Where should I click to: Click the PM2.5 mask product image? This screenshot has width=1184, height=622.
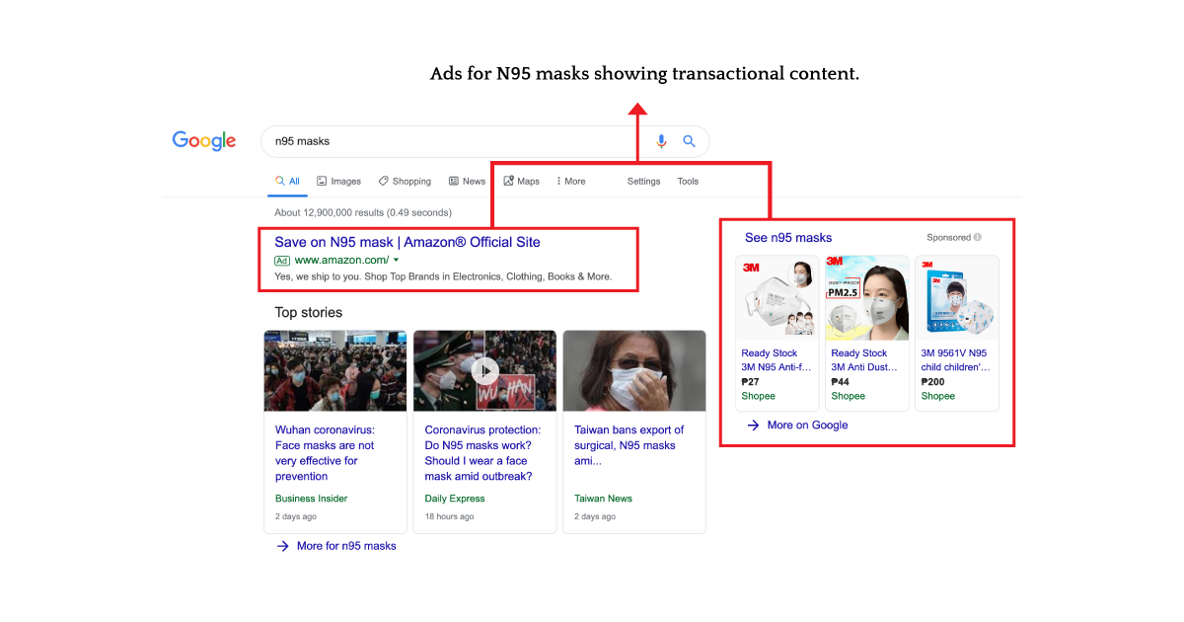click(867, 298)
